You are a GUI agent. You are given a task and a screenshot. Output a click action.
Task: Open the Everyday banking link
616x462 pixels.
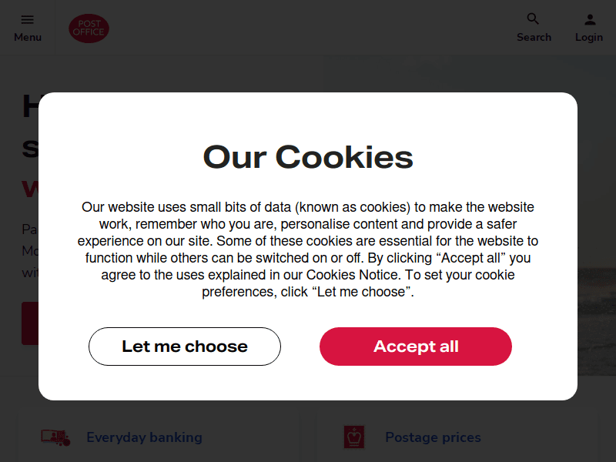(x=144, y=437)
